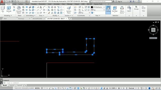Screen dimensions: 161x90
Task: Select the Extrude tool
Action: point(9,9)
